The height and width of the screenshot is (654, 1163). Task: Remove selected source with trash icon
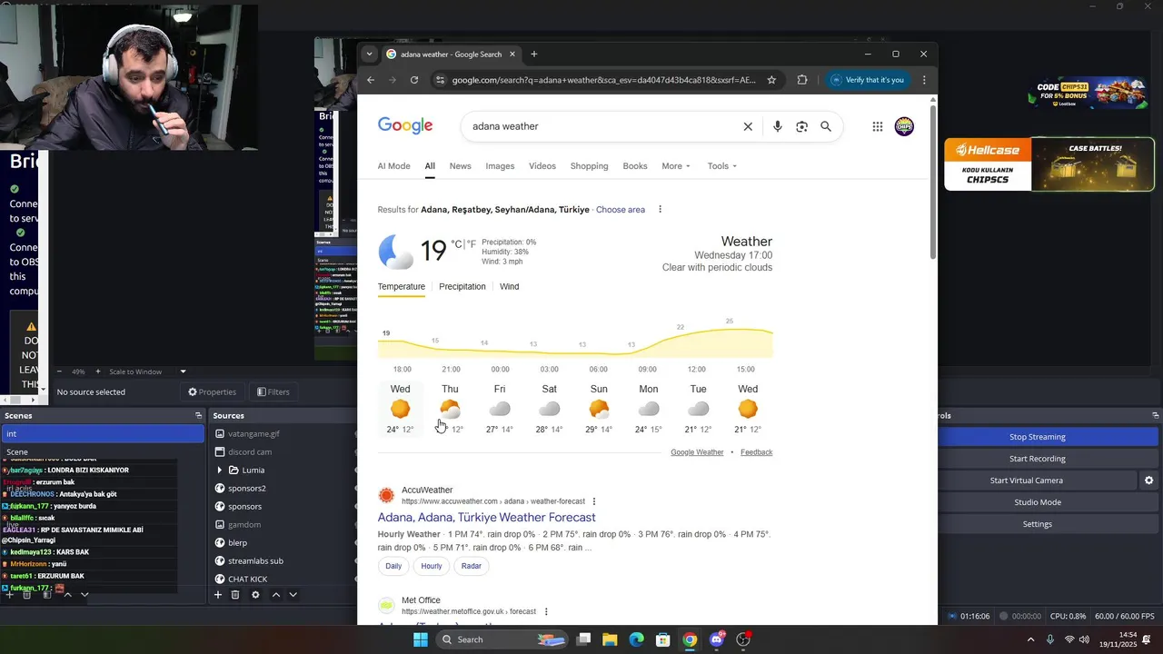(235, 595)
